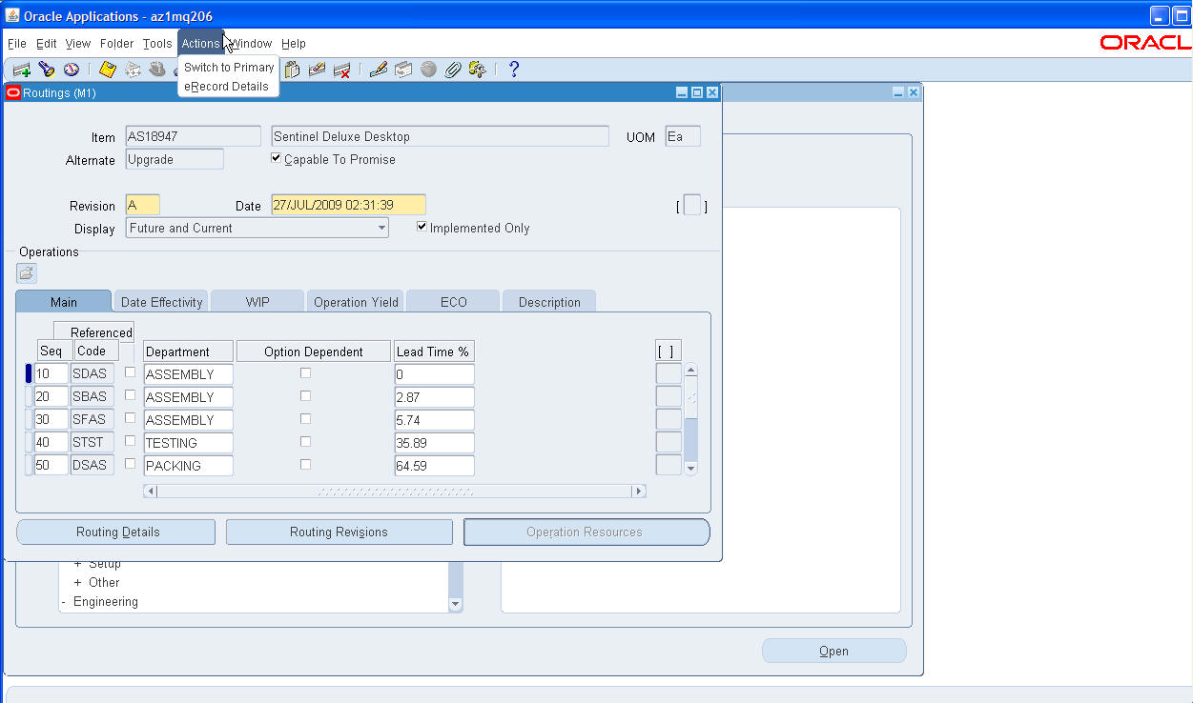Click the Seq field with value 50

pyautogui.click(x=51, y=466)
